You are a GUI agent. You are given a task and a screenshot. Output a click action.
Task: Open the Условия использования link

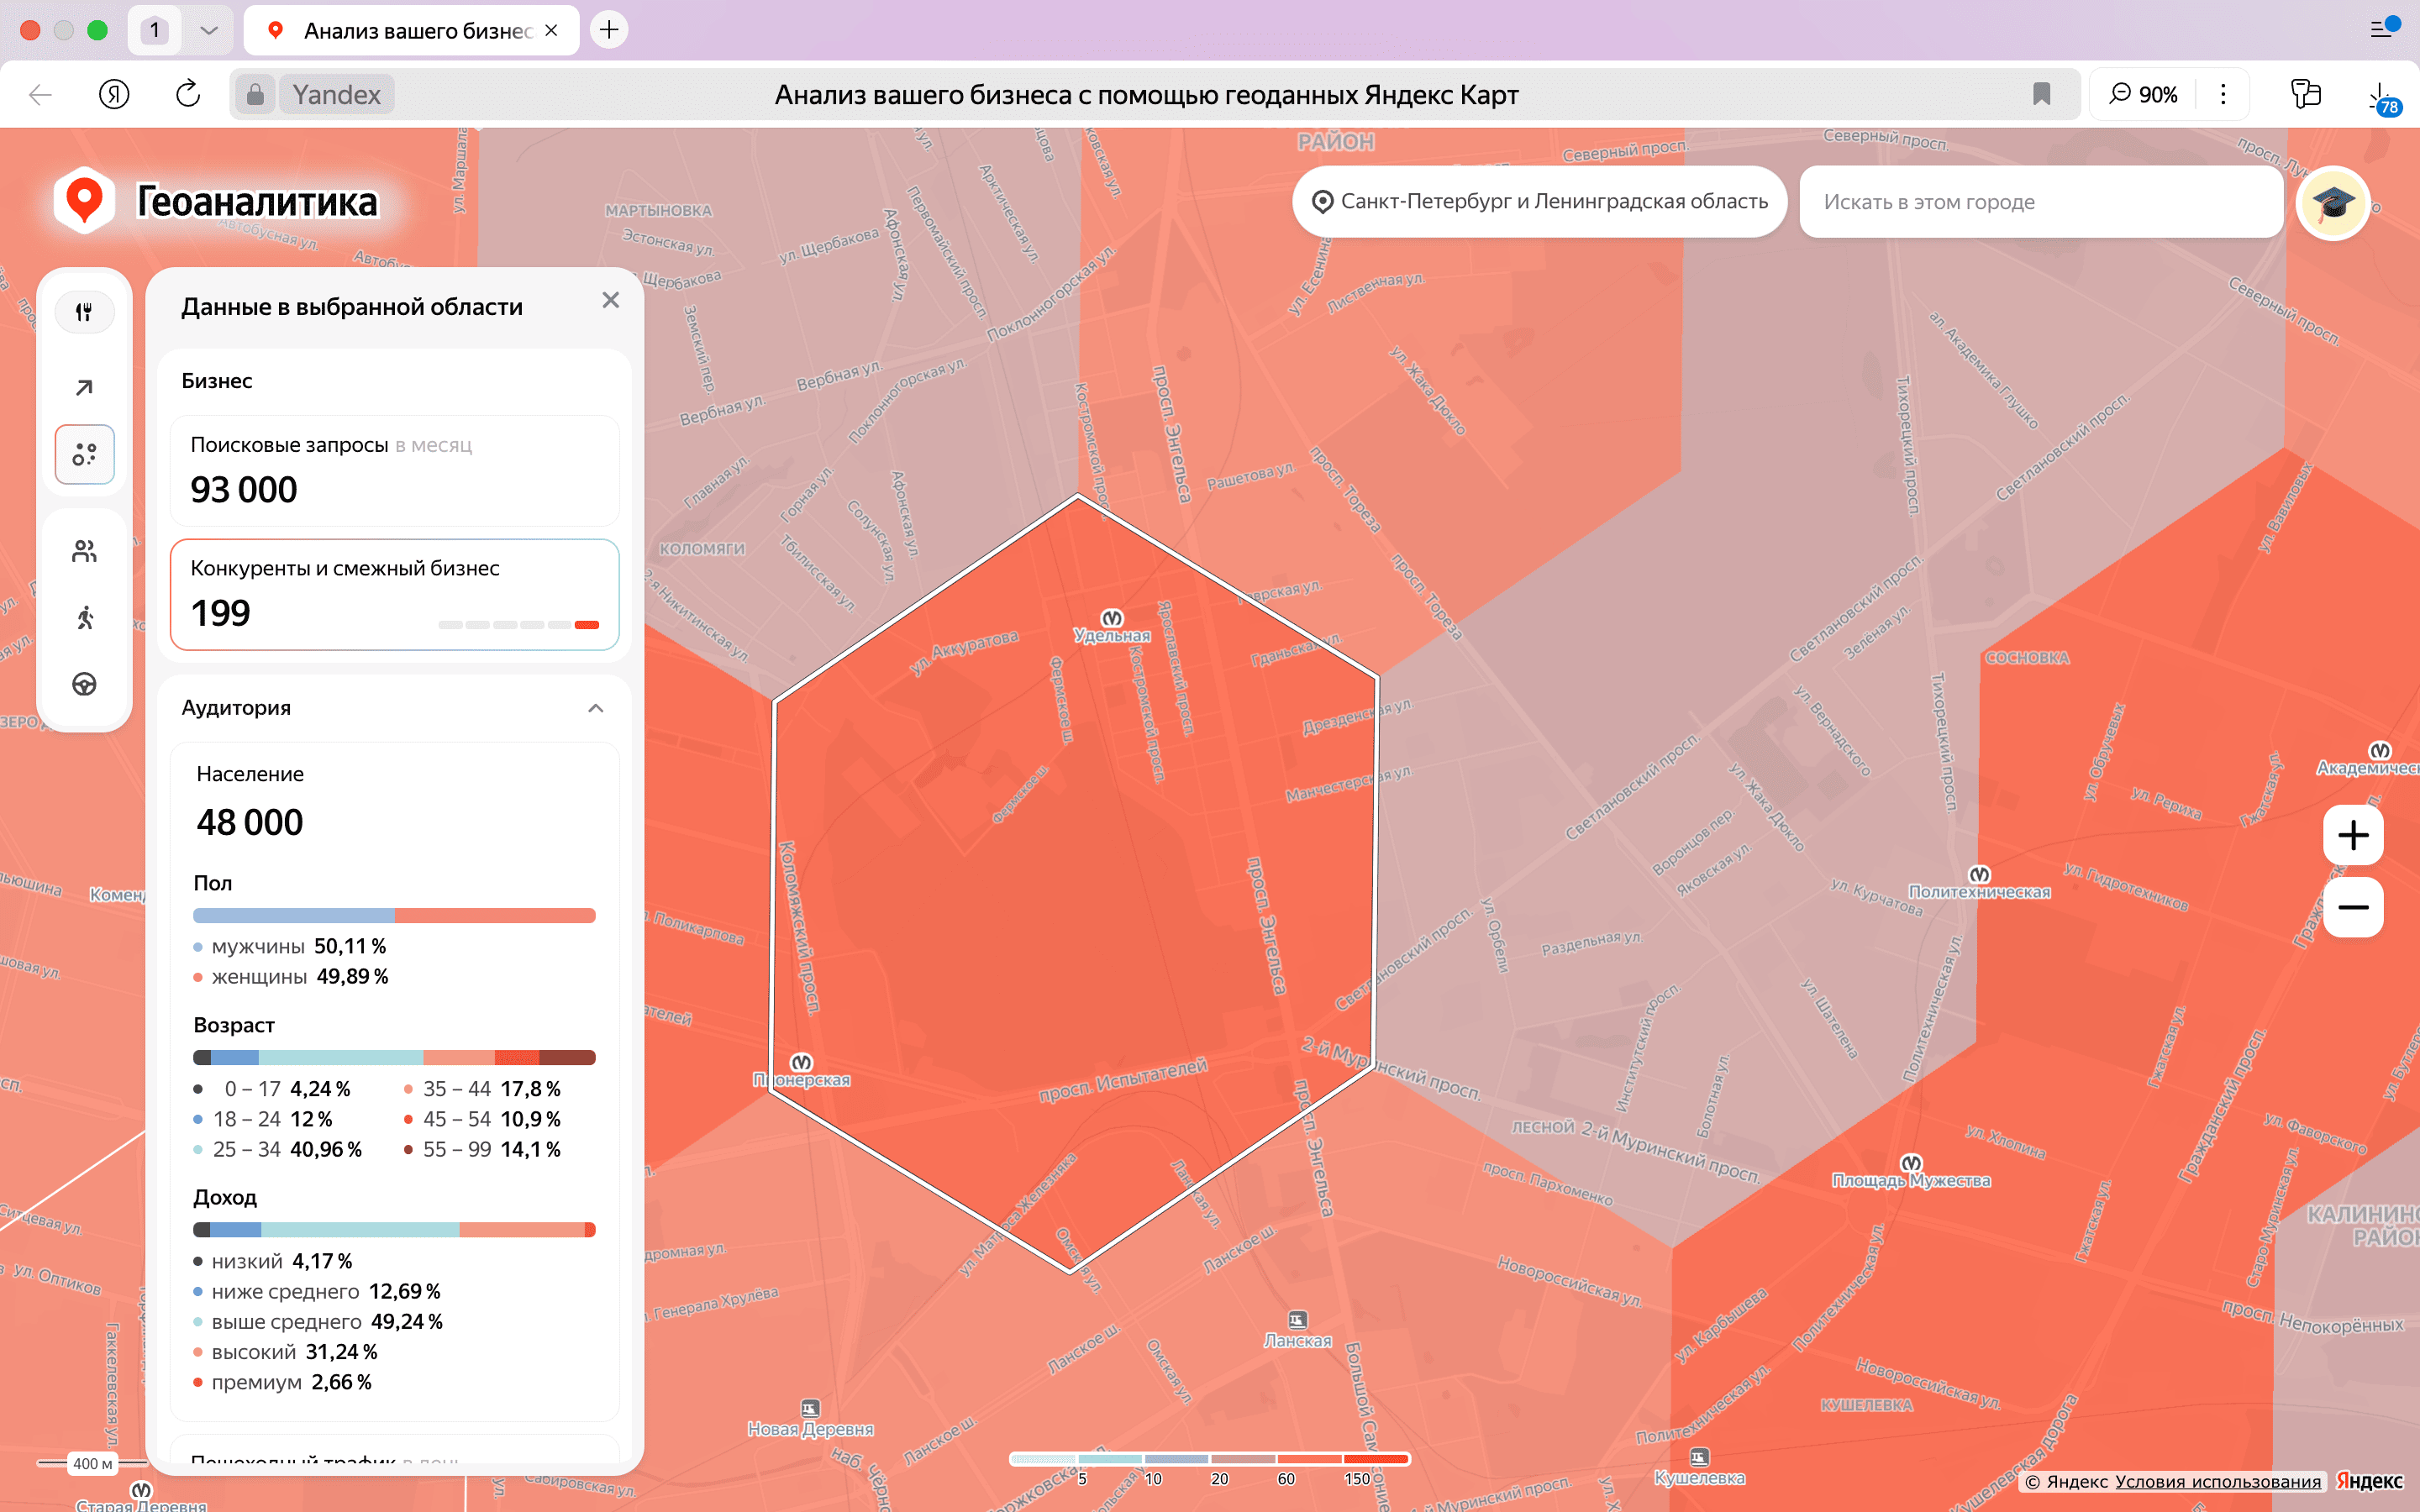pyautogui.click(x=2217, y=1481)
